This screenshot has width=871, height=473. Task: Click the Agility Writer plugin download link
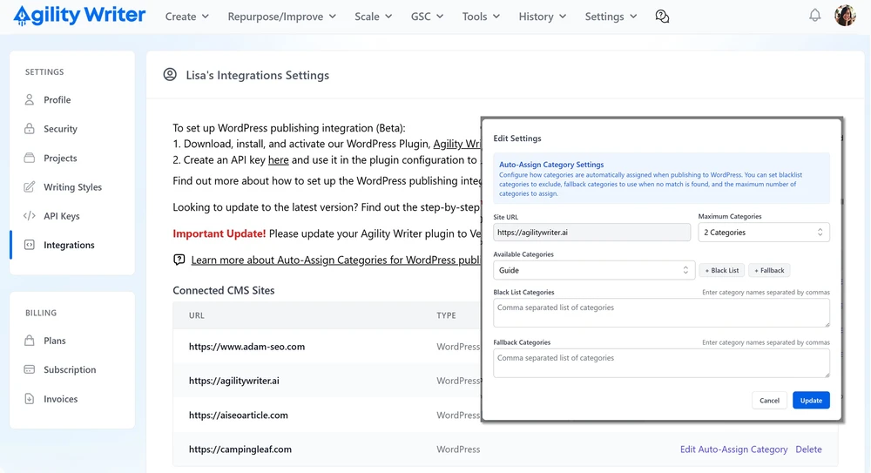(x=456, y=144)
